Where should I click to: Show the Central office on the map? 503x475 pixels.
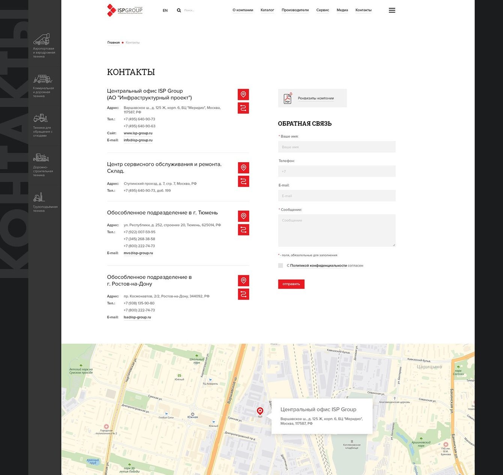click(243, 95)
